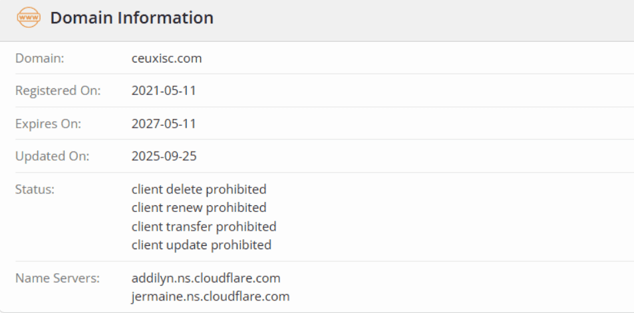Select the 'Status:' field label
634x313 pixels.
[x=35, y=189]
